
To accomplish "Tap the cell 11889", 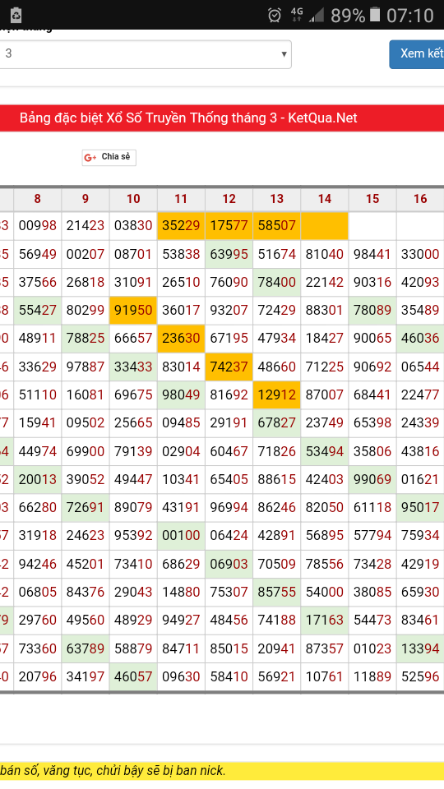I will 372,676.
